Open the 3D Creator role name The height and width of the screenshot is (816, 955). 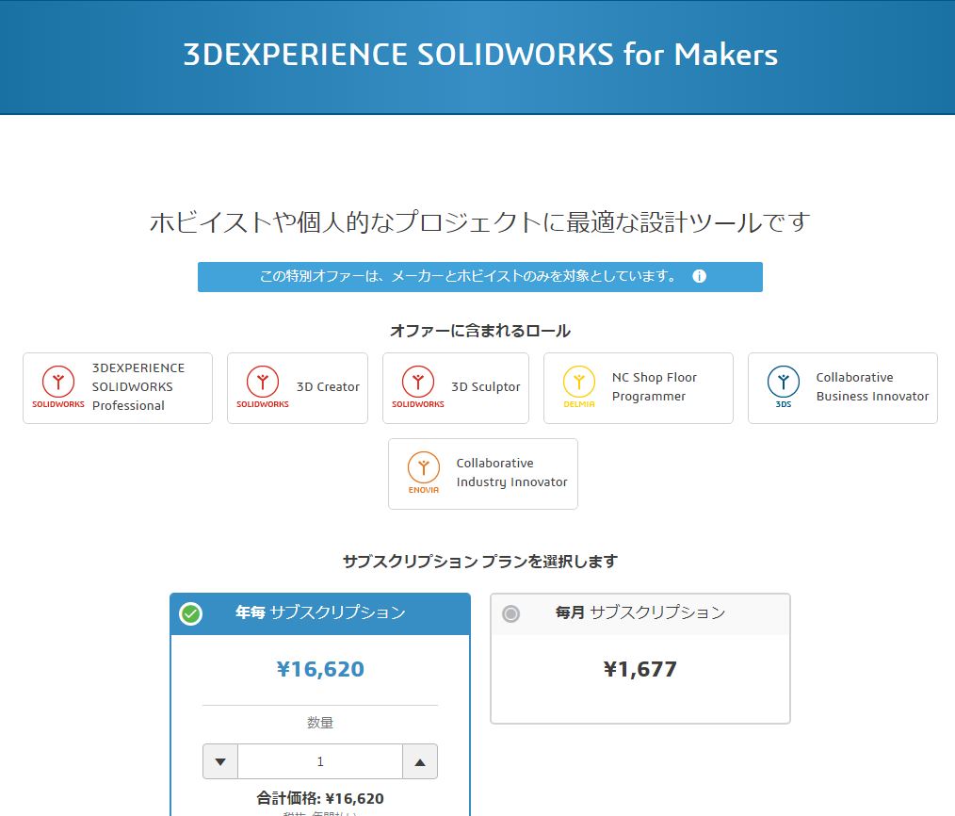pyautogui.click(x=329, y=387)
